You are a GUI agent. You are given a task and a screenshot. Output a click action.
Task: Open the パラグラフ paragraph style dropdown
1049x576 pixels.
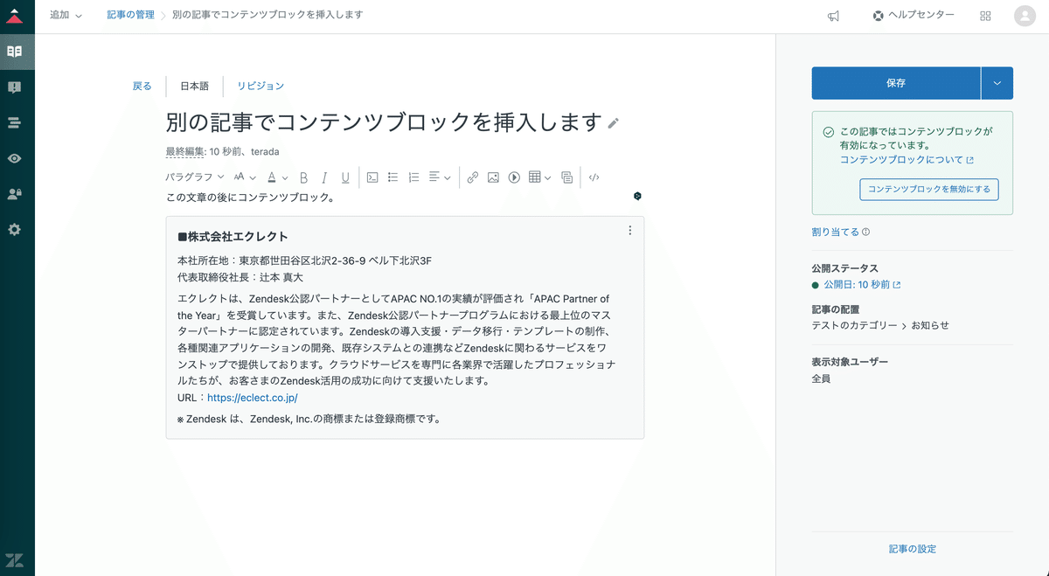pos(194,177)
